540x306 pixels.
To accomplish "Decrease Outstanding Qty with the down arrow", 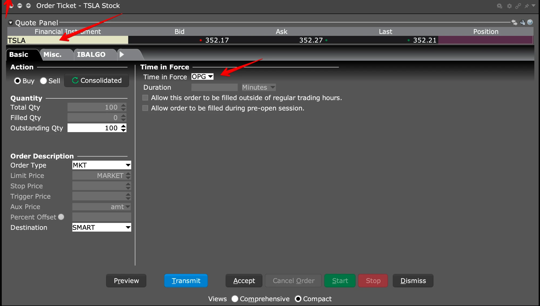I will point(123,130).
